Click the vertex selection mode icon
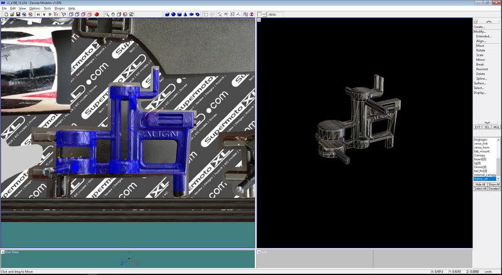This screenshot has width=502, height=275. tap(56, 14)
